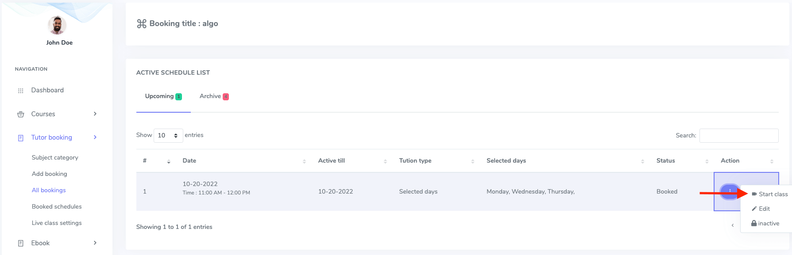This screenshot has width=792, height=255.
Task: Click the Courses basket icon
Action: 20,114
